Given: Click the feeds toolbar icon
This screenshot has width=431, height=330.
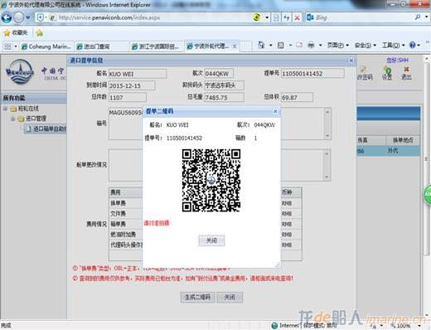Looking at the screenshot, I should tap(281, 45).
